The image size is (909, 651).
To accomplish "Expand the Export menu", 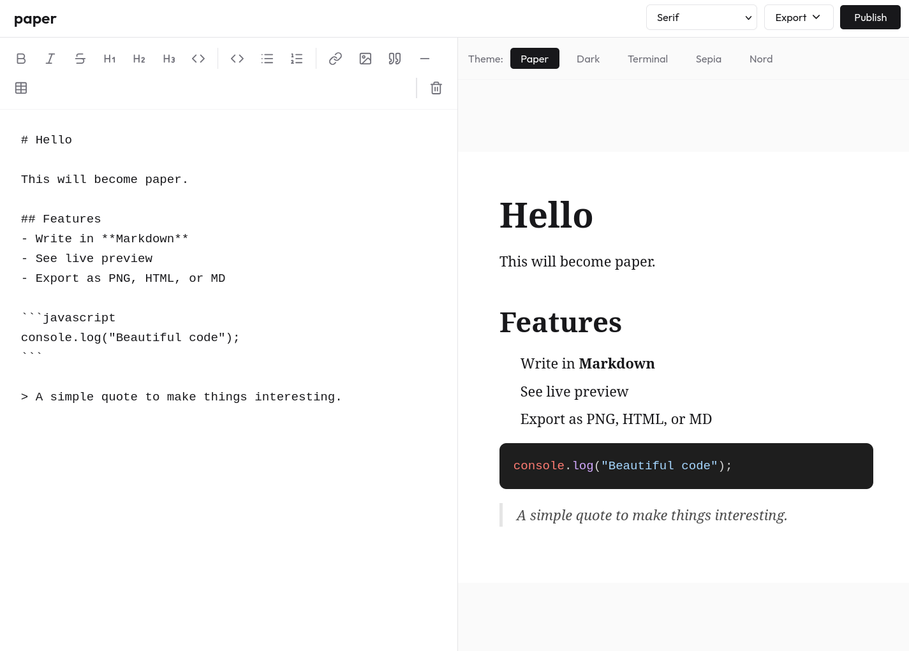I will [x=798, y=17].
